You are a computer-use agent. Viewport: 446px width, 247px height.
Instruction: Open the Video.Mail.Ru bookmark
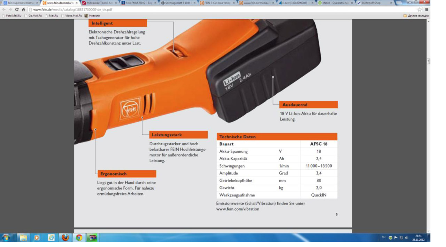[x=71, y=16]
